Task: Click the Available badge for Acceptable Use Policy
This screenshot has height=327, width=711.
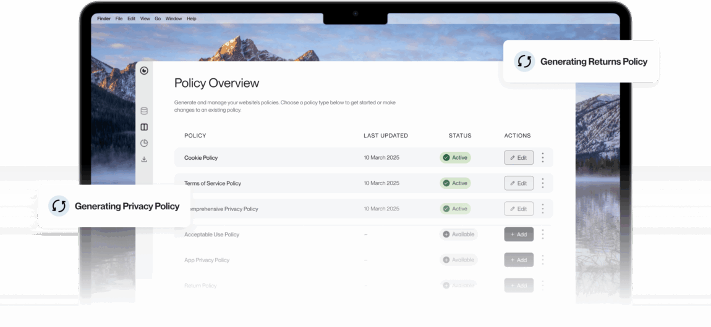Action: (458, 234)
